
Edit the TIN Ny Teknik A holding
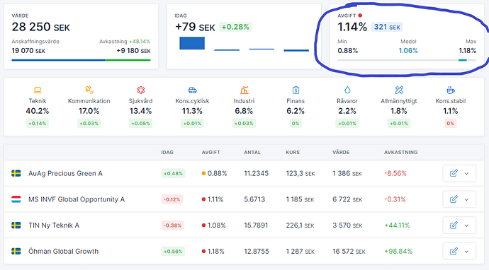point(454,225)
